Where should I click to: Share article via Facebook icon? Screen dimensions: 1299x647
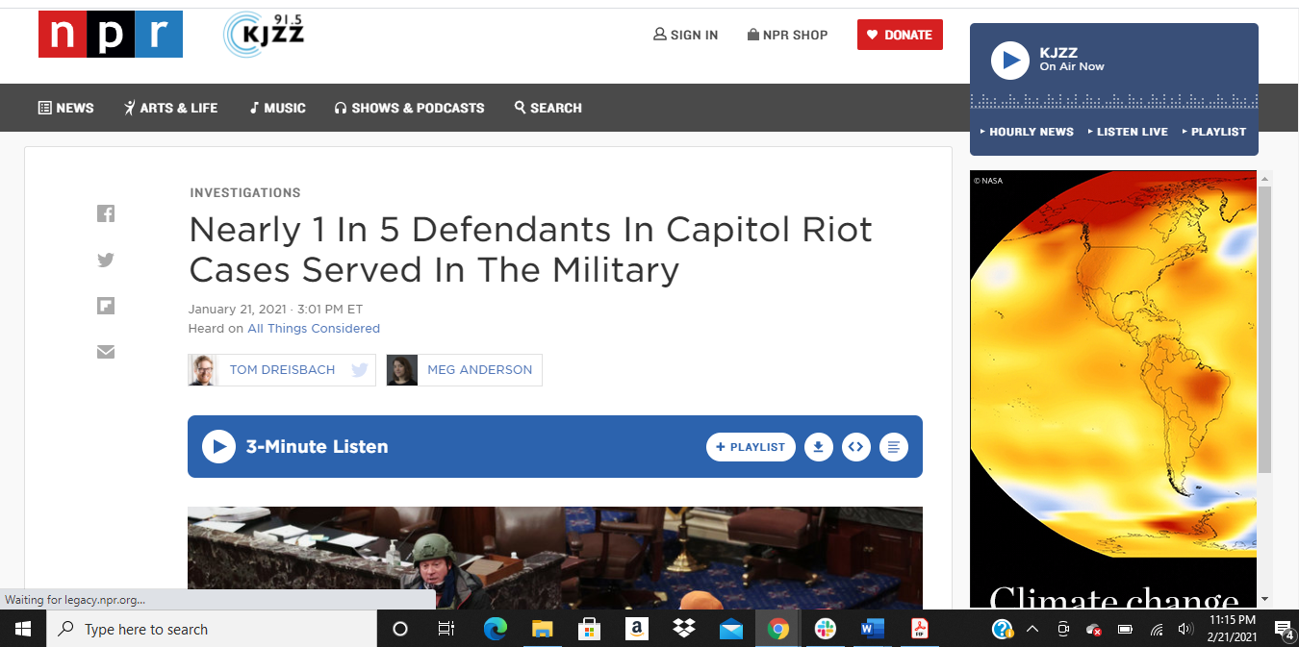tap(106, 213)
